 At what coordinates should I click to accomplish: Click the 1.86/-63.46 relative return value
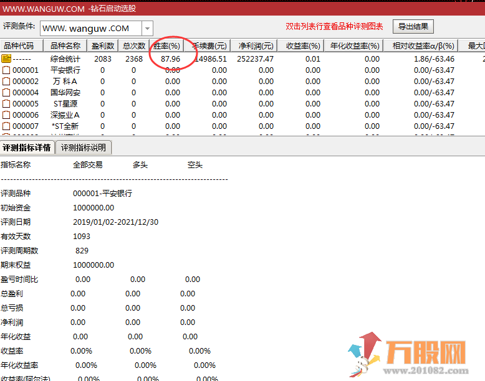[435, 59]
